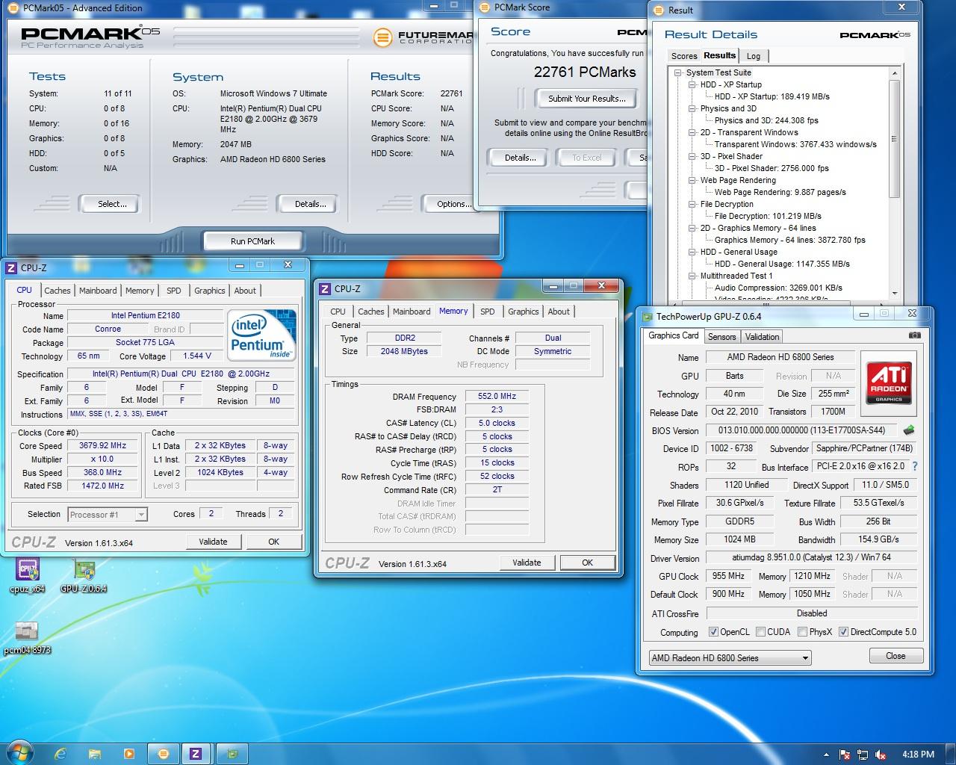
Task: Click the purple CPU-Z taskbar icon
Action: pyautogui.click(x=196, y=754)
